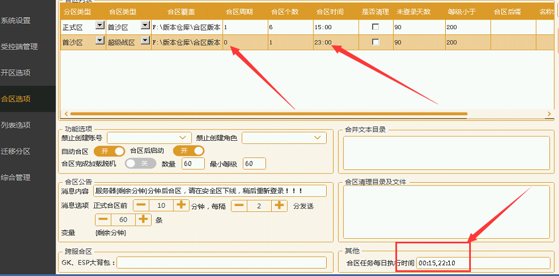
Task: Click right scroll arrow of table scrollbar
Action: (x=549, y=114)
